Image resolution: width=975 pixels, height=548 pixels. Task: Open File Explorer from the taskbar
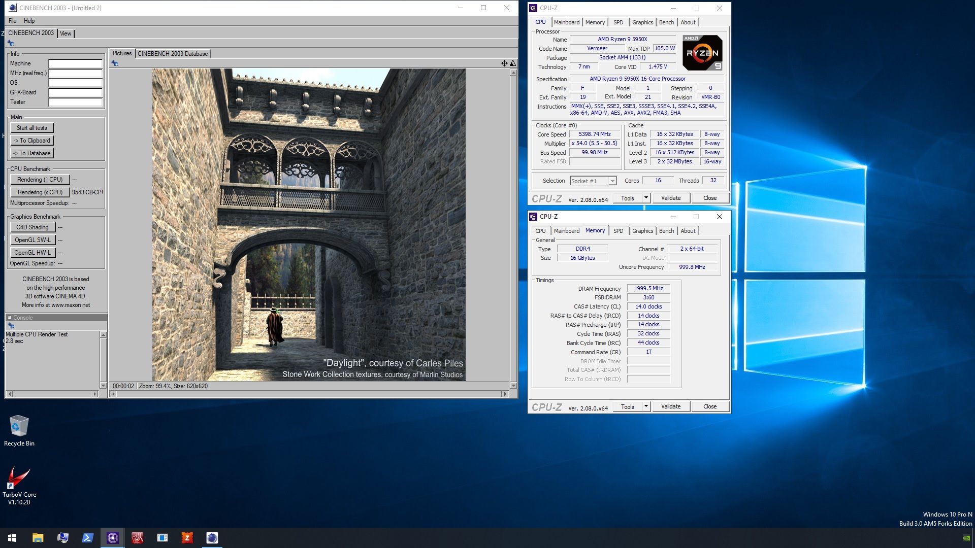(38, 538)
